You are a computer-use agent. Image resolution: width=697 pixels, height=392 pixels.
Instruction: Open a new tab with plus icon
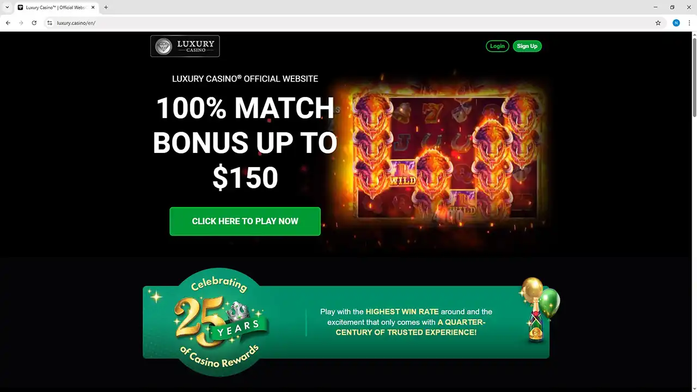tap(106, 8)
